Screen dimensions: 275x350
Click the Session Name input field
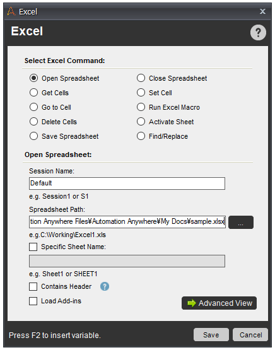click(x=127, y=184)
